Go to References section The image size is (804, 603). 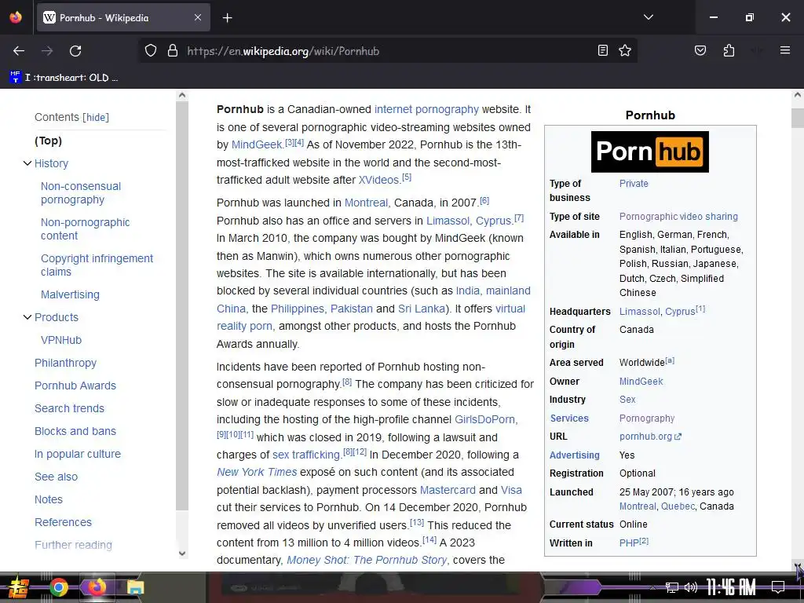point(63,522)
